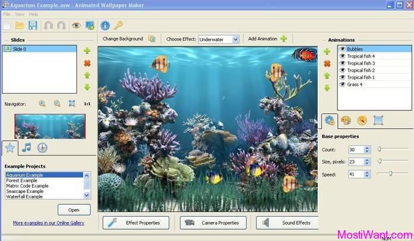Viewport: 414px width, 241px height.
Task: Increase Count value with spinner arrows
Action: pyautogui.click(x=366, y=148)
